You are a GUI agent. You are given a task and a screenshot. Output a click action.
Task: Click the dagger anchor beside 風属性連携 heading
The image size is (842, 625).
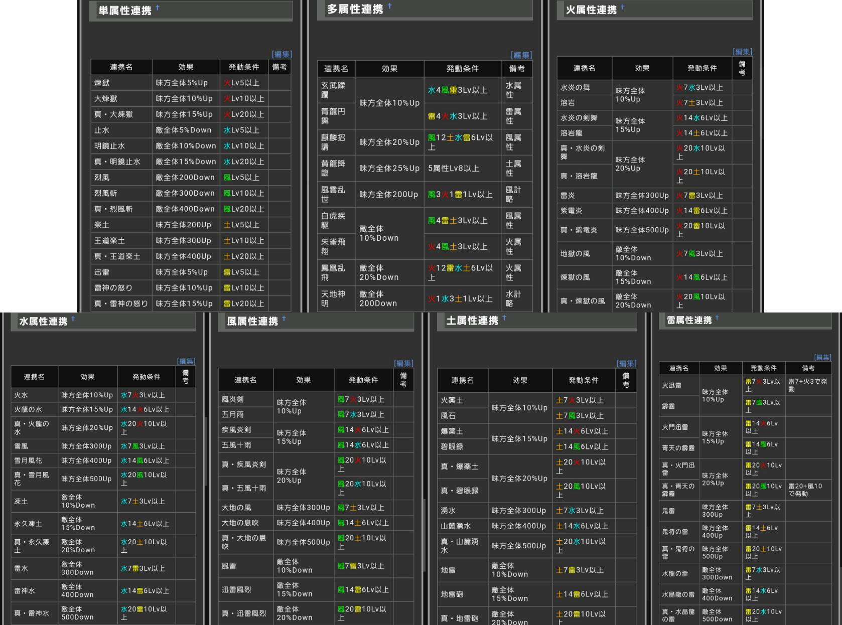click(284, 319)
